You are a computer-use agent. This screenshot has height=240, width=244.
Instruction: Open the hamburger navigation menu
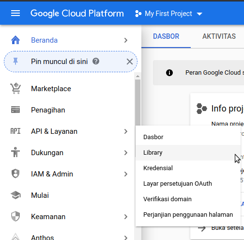[15, 13]
